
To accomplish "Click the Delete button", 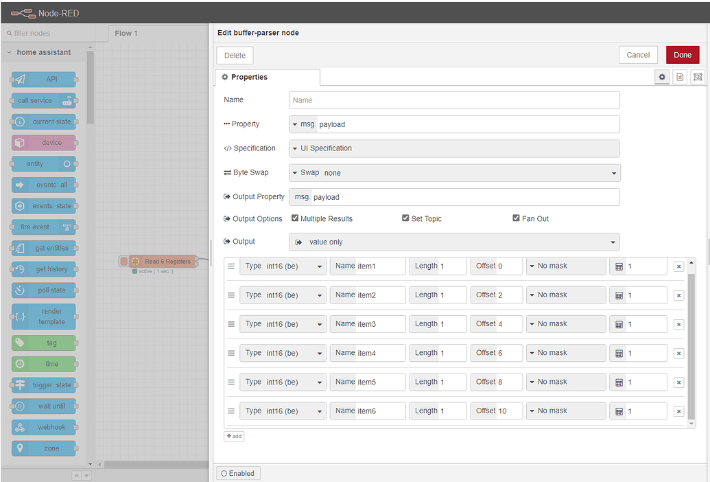I will pyautogui.click(x=235, y=55).
